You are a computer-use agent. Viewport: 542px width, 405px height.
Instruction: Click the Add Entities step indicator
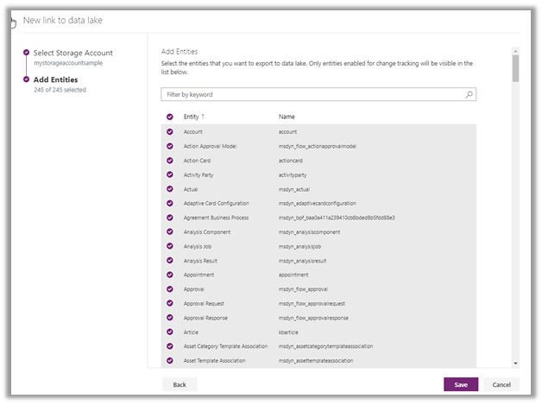coord(26,79)
